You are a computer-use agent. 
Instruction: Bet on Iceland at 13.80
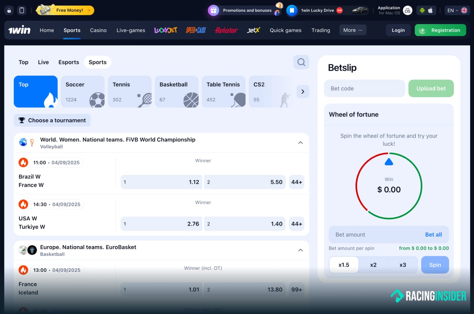pyautogui.click(x=245, y=290)
